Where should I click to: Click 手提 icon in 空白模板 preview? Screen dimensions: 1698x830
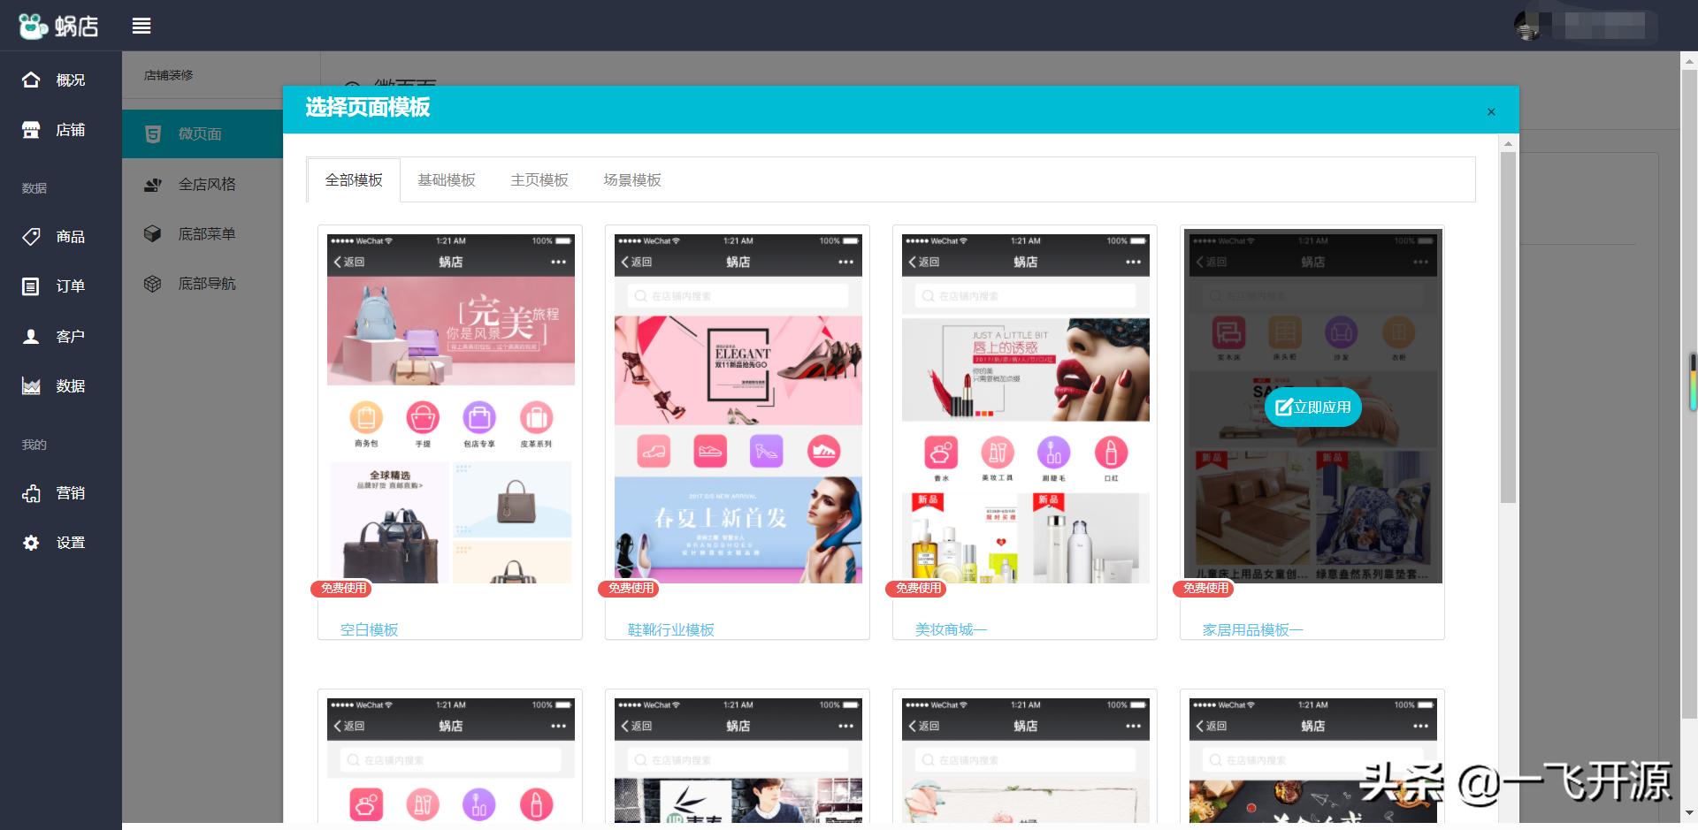click(x=423, y=417)
